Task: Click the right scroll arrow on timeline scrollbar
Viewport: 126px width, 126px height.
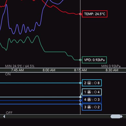Action: click(122, 117)
